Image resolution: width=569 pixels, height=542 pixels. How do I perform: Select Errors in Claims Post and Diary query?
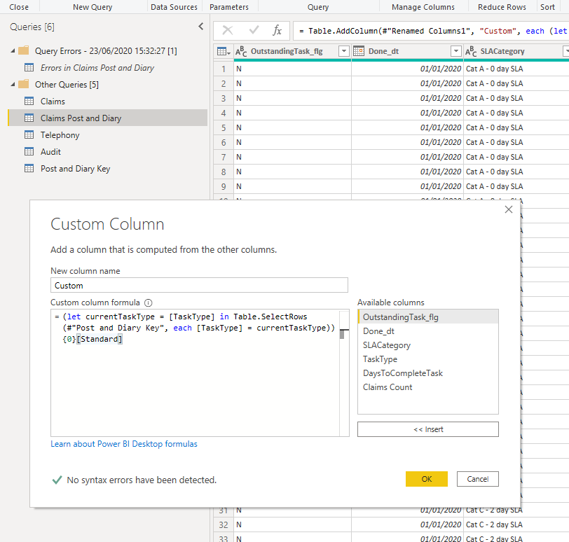pos(97,67)
